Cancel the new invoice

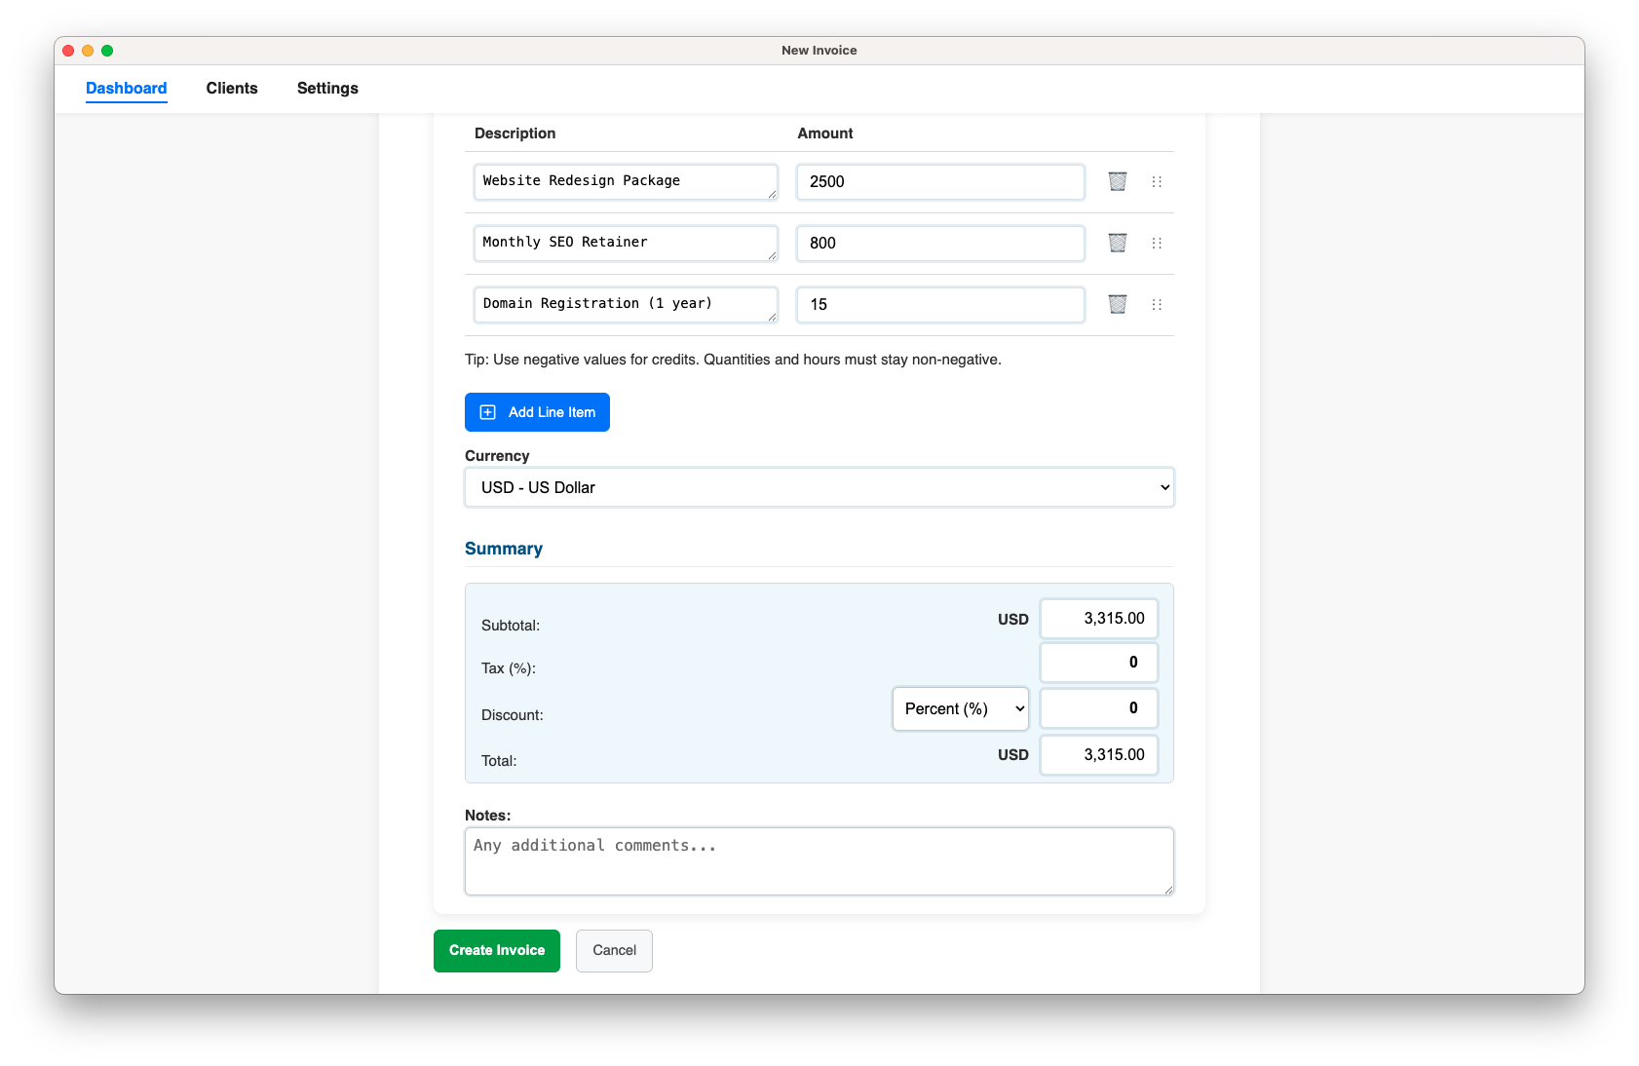pos(614,950)
